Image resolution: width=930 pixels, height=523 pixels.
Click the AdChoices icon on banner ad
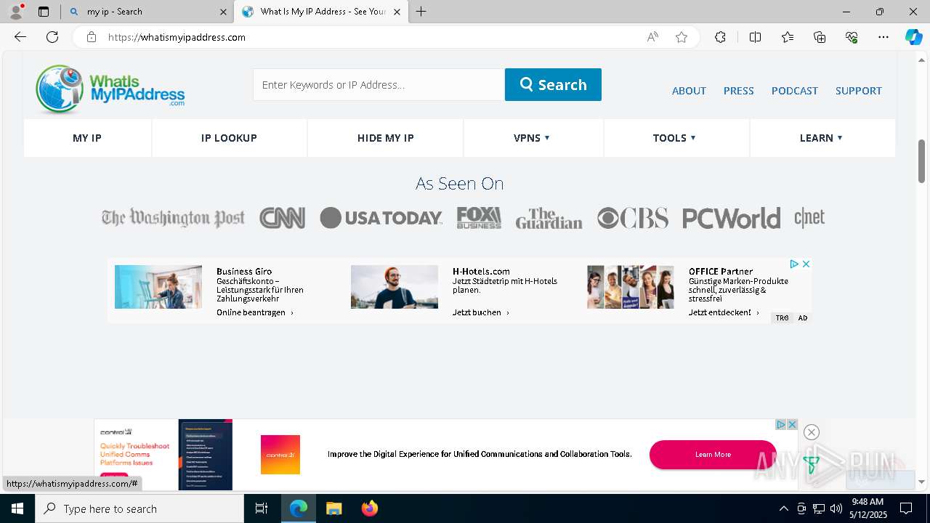click(x=794, y=264)
